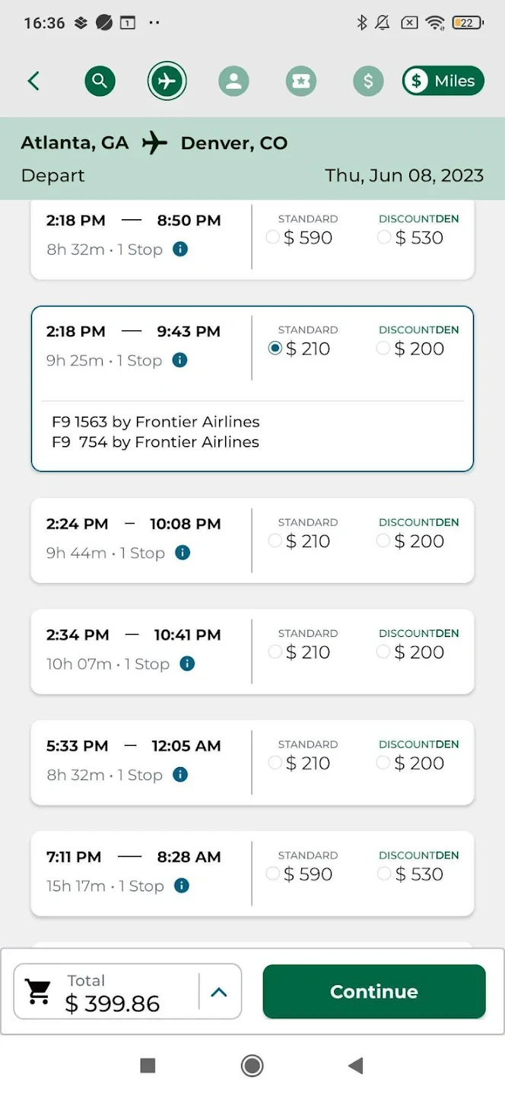Tap the dollar payment step icon
Viewport: 505px width, 1096px height.
(368, 81)
